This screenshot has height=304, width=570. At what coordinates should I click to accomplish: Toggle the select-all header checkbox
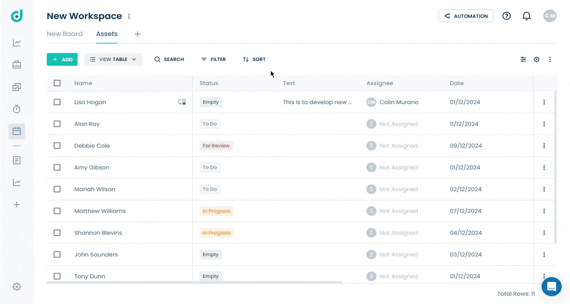57,83
